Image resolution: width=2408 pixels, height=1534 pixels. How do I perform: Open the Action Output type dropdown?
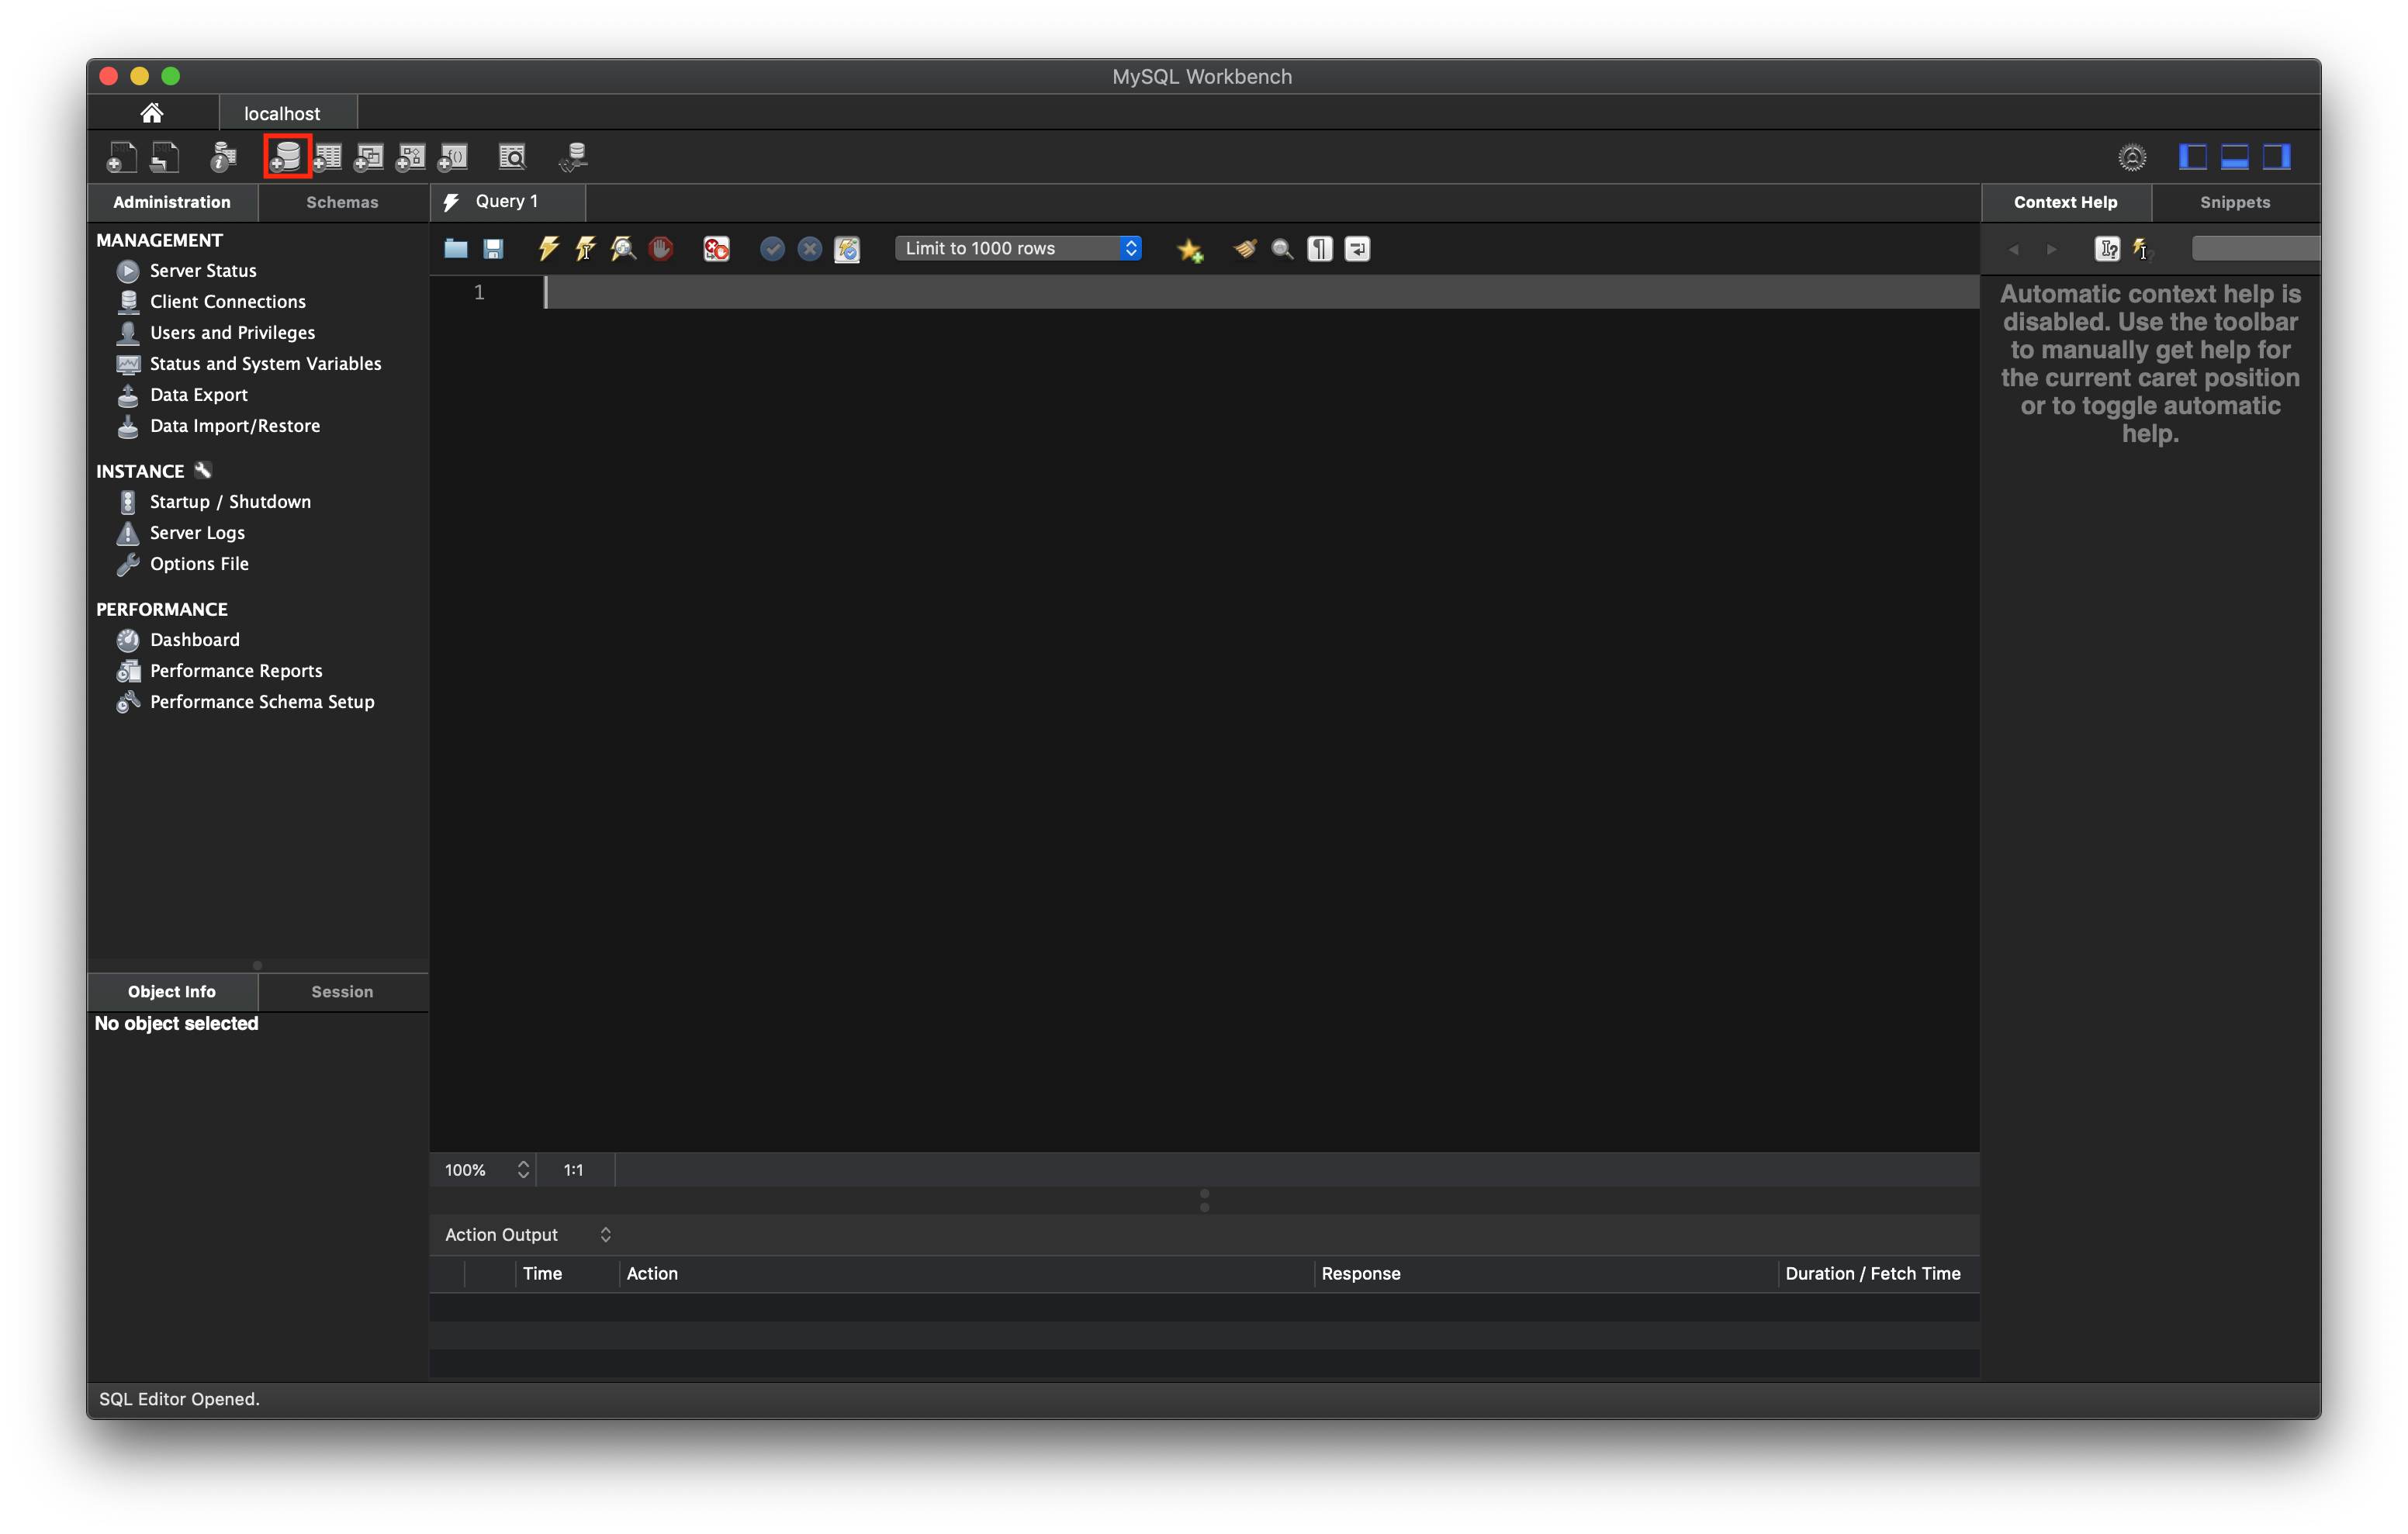point(528,1235)
